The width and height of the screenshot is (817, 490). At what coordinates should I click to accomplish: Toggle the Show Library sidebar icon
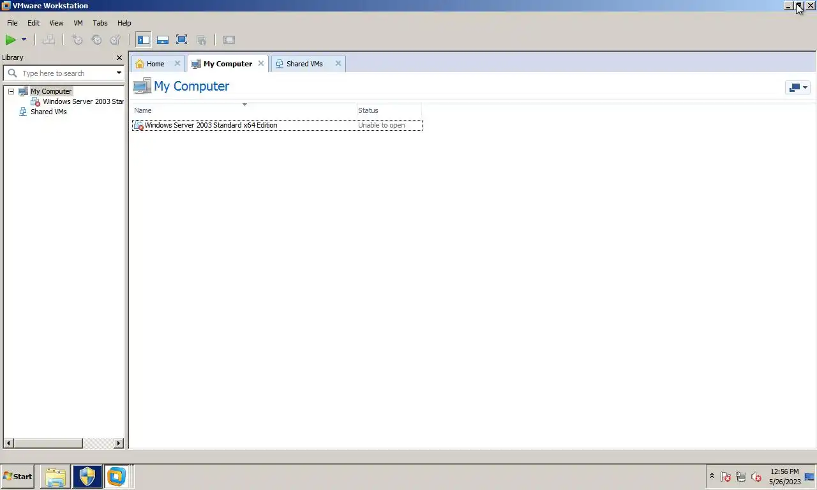[144, 40]
